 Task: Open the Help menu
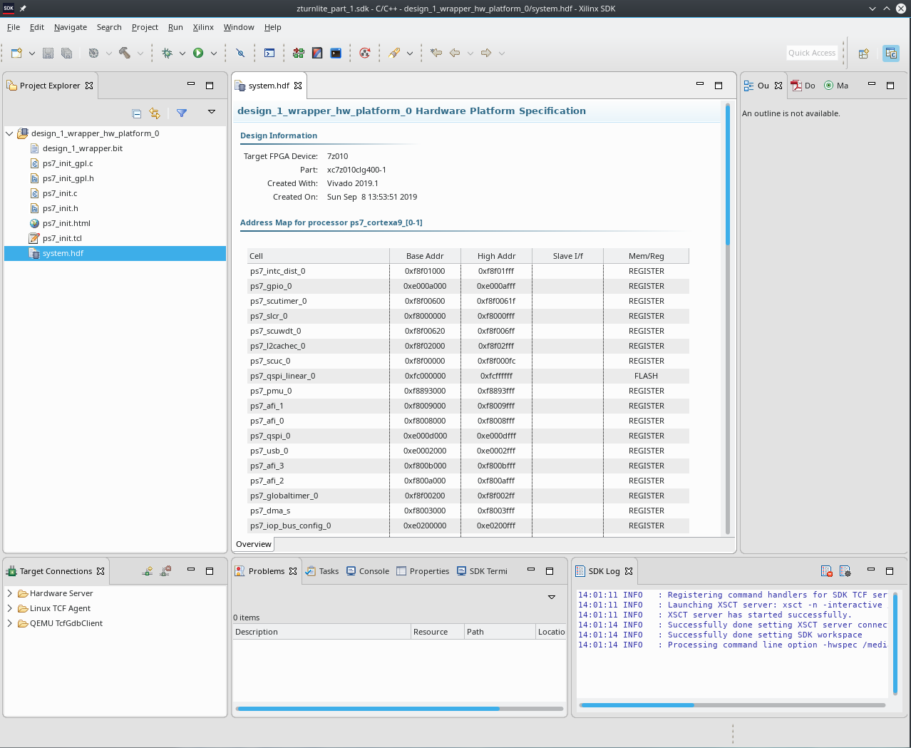coord(273,27)
